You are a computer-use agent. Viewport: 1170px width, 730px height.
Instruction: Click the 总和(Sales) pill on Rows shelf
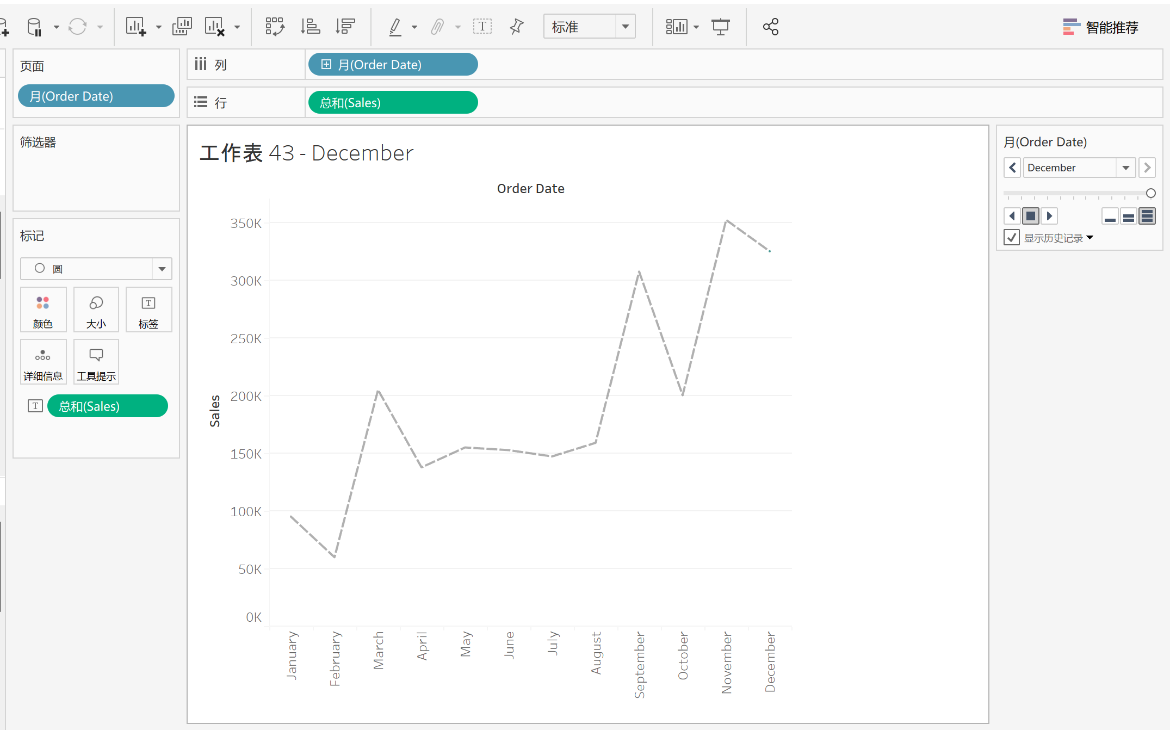pos(393,103)
